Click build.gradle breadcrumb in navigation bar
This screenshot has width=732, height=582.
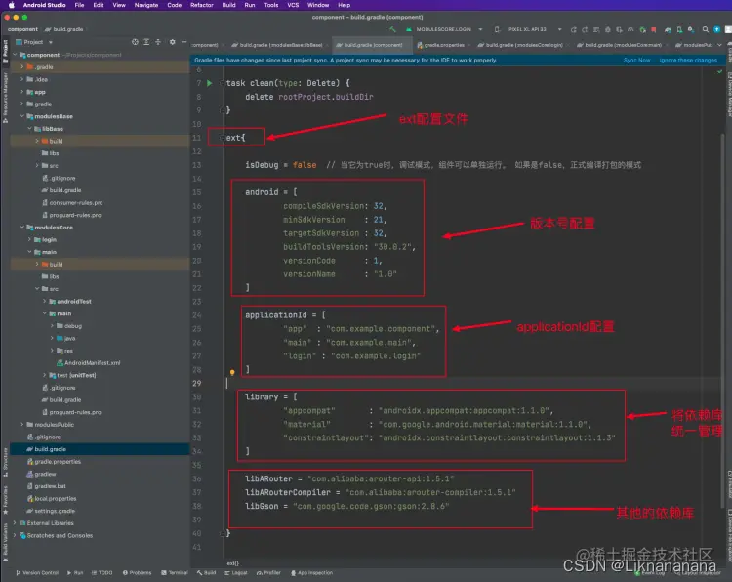64,29
